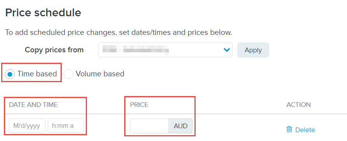The width and height of the screenshot is (347, 141).
Task: Click the AUD currency addon
Action: coord(180,126)
